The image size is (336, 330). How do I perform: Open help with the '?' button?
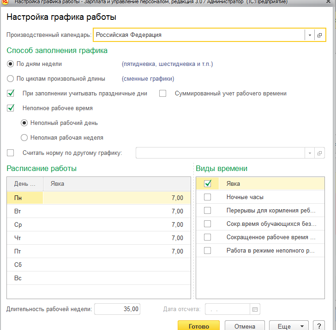click(x=319, y=326)
